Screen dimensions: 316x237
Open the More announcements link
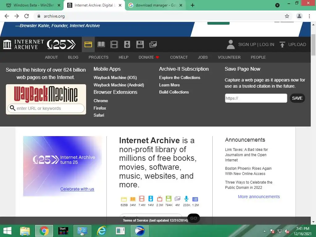pos(259,197)
